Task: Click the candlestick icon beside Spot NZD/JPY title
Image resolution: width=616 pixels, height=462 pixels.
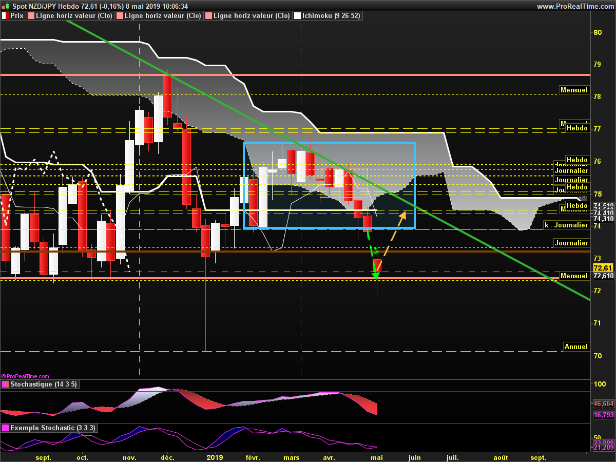Action: [x=6, y=6]
